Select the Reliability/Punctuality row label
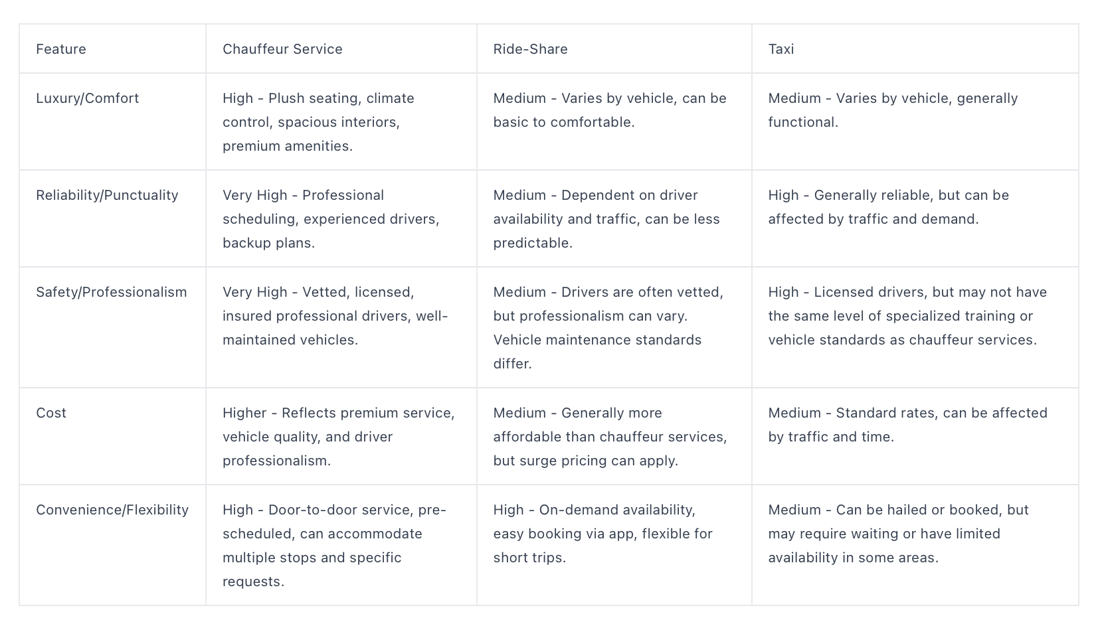The width and height of the screenshot is (1098, 632). coord(107,195)
